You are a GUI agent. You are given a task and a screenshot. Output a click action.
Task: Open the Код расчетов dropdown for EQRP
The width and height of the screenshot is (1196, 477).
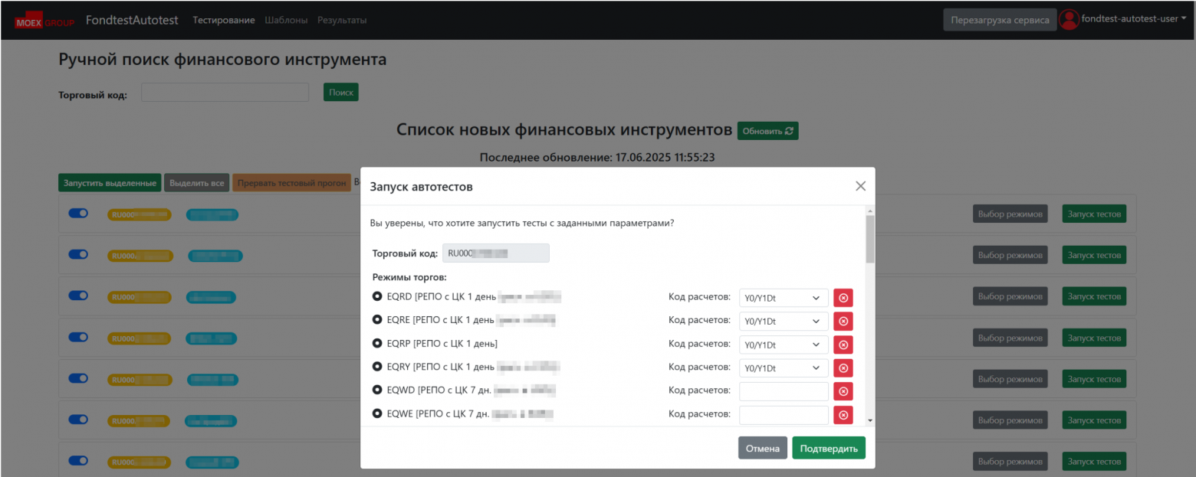[x=783, y=345]
